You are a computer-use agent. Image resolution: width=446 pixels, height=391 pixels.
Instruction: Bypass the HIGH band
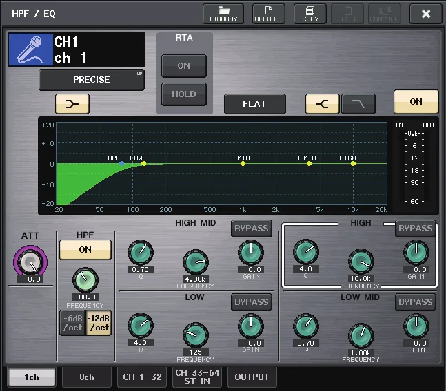[415, 229]
